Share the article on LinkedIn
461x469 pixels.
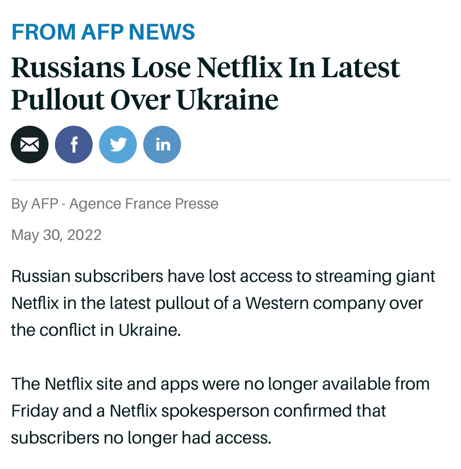[162, 144]
